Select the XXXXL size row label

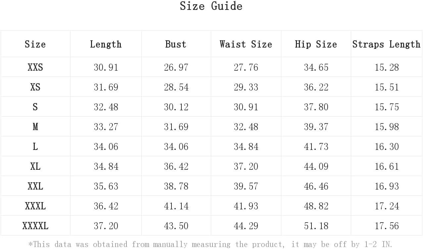click(x=35, y=226)
